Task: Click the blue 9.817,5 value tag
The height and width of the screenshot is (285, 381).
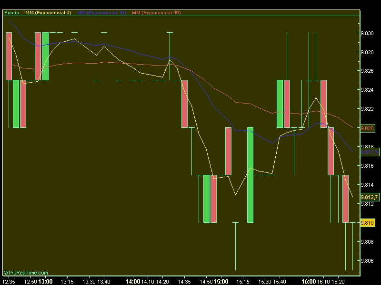Action: [370, 152]
